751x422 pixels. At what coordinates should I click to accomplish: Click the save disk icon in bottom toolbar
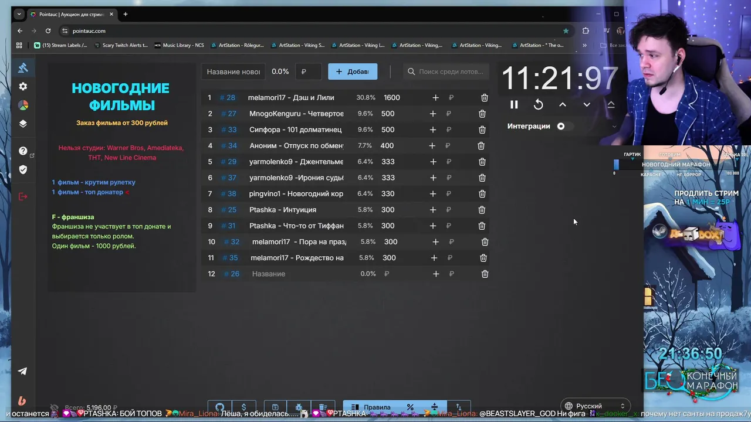click(275, 407)
